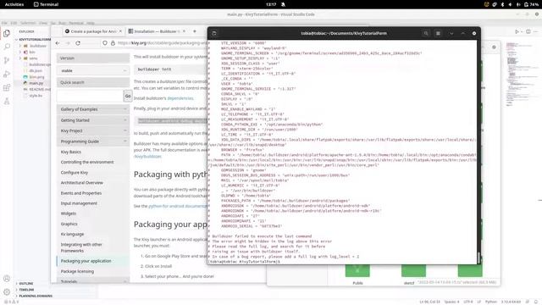This screenshot has height=305, width=542.
Task: Open the terminal search magnifier
Action: [x=426, y=33]
